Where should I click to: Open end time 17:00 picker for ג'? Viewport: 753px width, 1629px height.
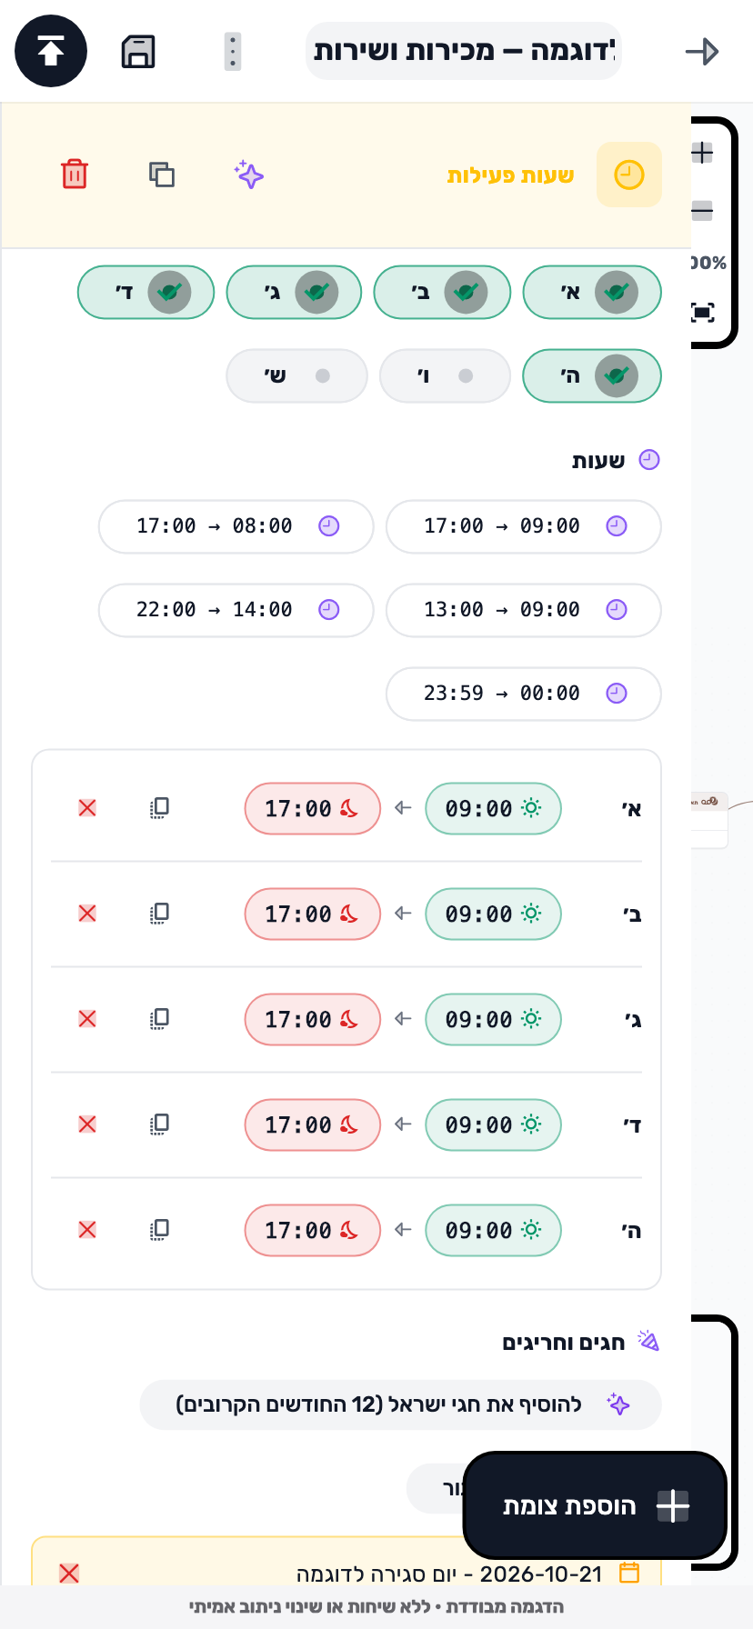[313, 1019]
